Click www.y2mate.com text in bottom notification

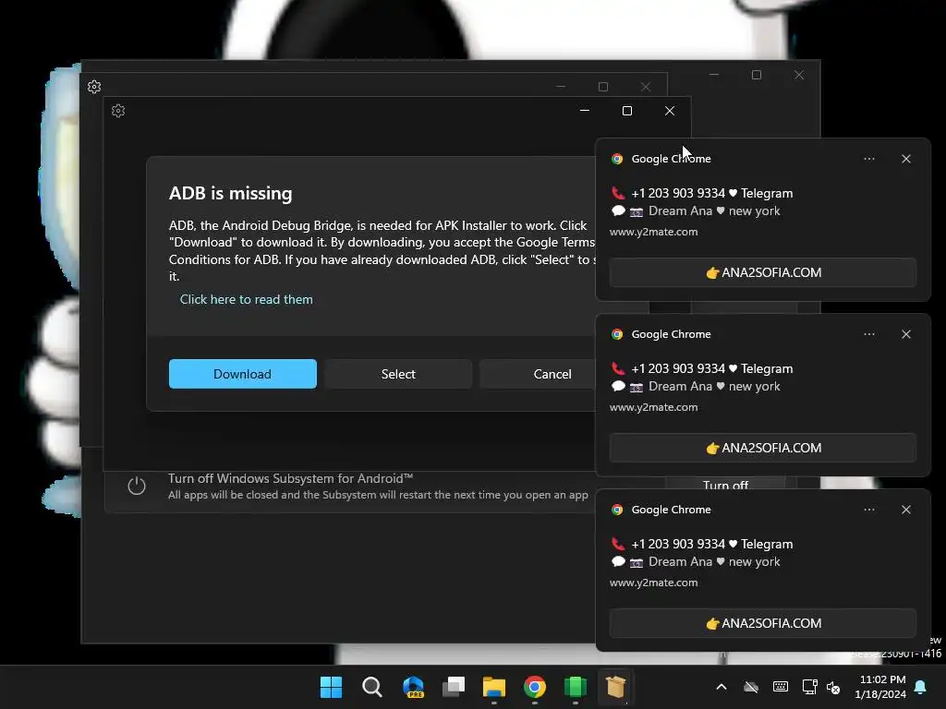653,583
